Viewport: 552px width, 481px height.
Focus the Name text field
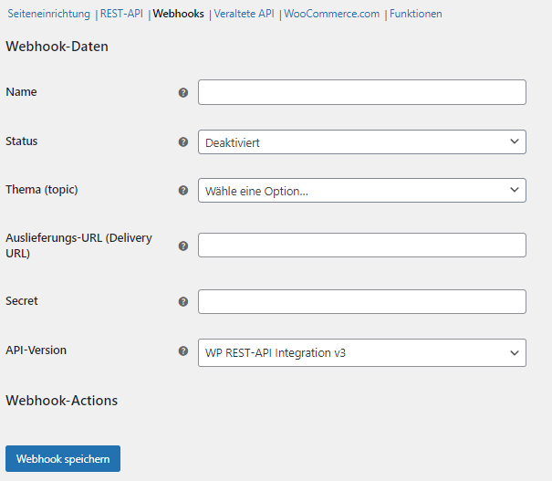[362, 92]
